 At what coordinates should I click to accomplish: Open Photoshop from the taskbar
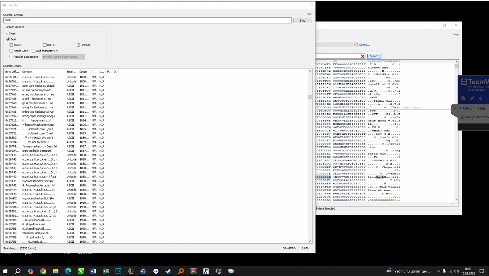pyautogui.click(x=118, y=271)
